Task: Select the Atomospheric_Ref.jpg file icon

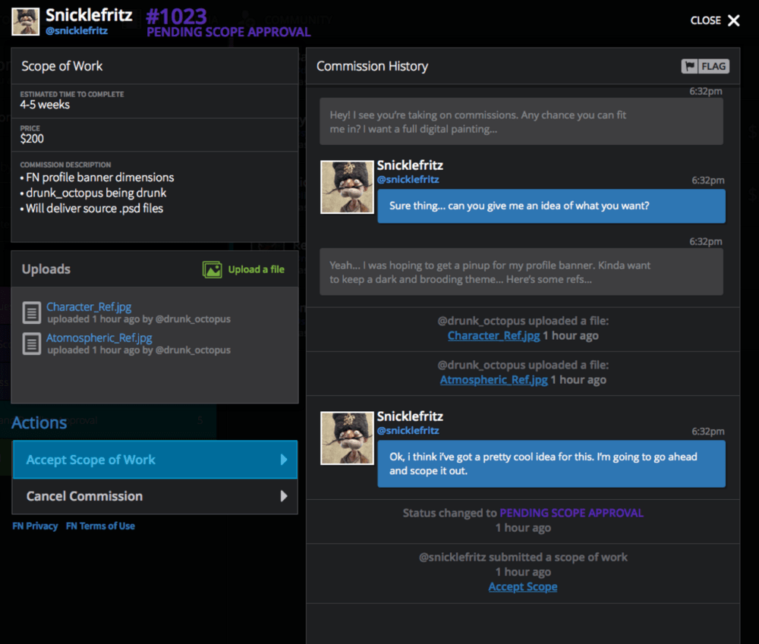Action: [x=31, y=344]
